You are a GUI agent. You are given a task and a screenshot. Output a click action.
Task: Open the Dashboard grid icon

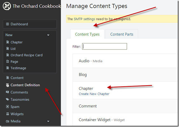(x=7, y=24)
